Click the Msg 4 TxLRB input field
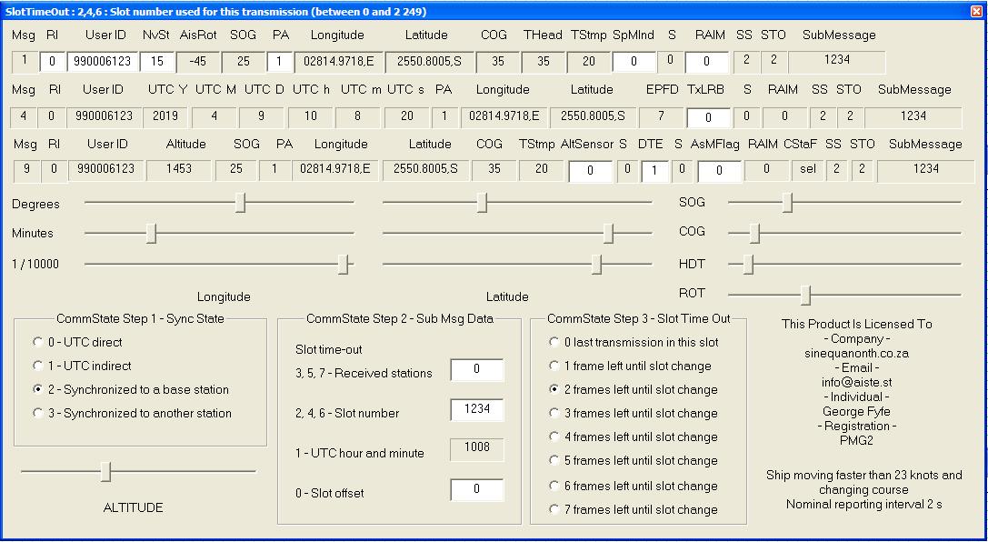The image size is (988, 542). pos(708,118)
